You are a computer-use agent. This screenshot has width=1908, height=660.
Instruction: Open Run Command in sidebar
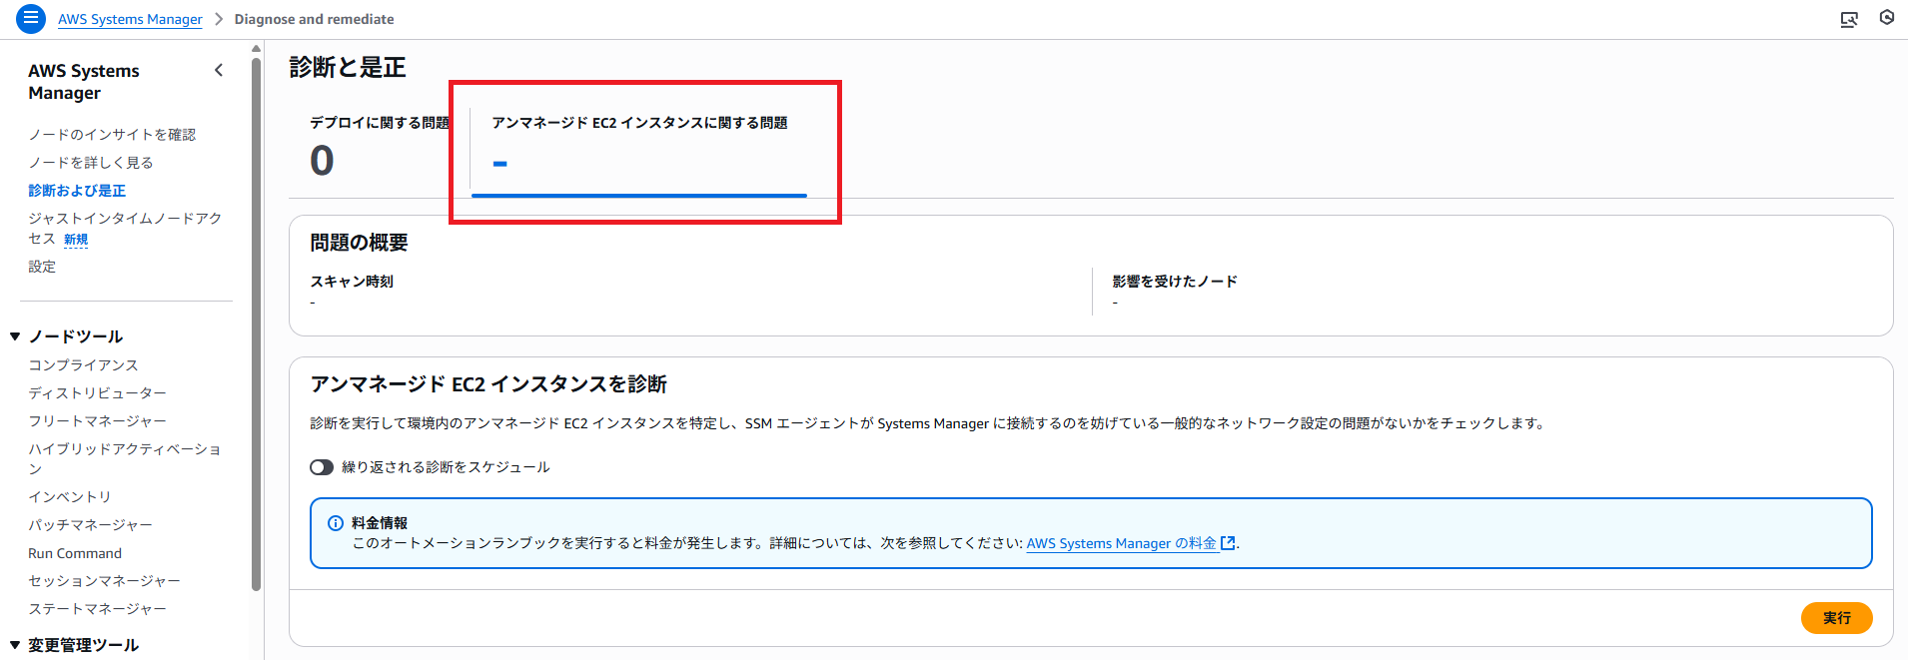pos(75,553)
